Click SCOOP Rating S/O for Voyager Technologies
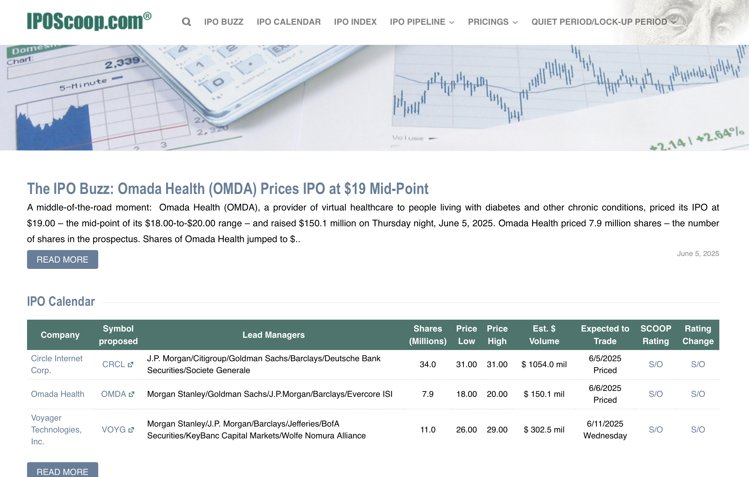 [656, 430]
